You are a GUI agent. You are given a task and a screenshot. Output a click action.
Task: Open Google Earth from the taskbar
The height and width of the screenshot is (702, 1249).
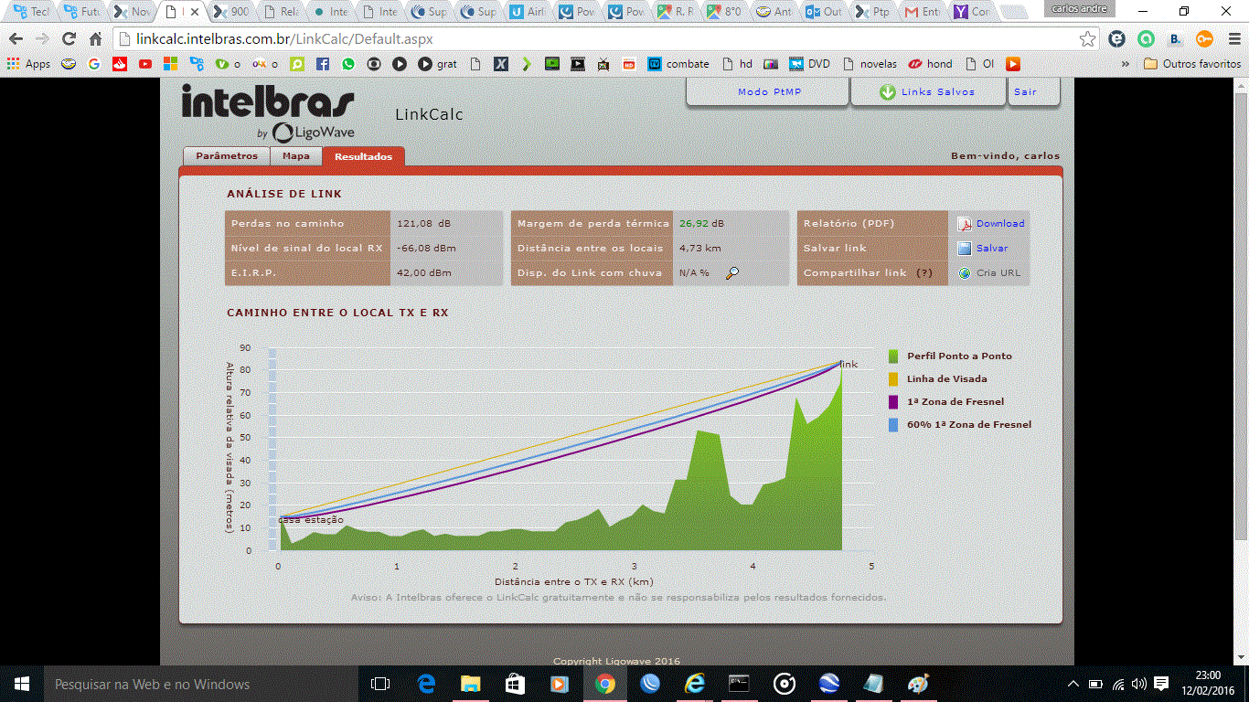(x=829, y=684)
